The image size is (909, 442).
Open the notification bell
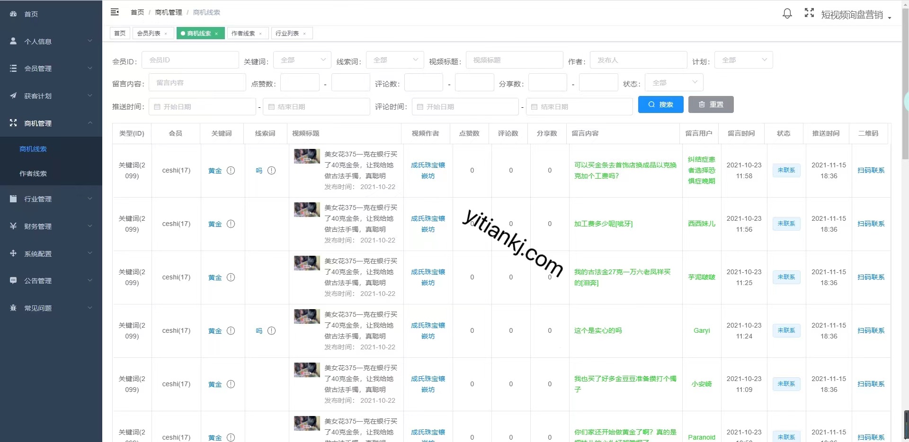coord(787,14)
